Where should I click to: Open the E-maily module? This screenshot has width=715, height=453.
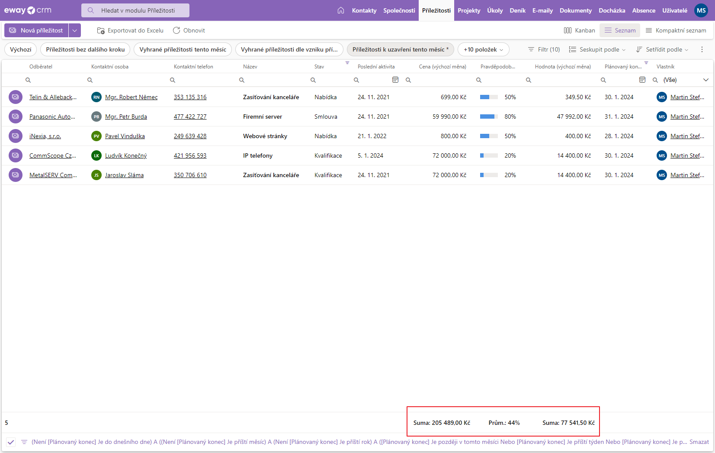click(x=542, y=10)
